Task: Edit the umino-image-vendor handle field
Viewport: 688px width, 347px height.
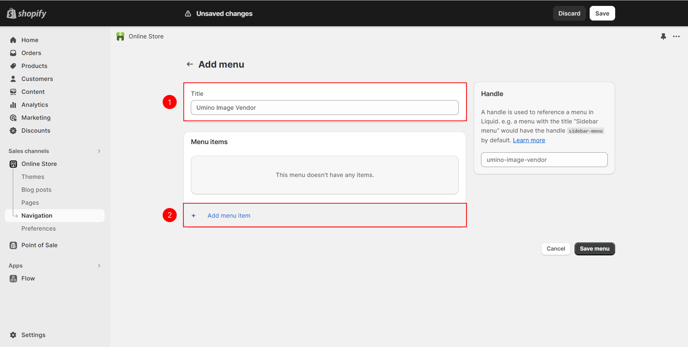Action: pos(544,160)
